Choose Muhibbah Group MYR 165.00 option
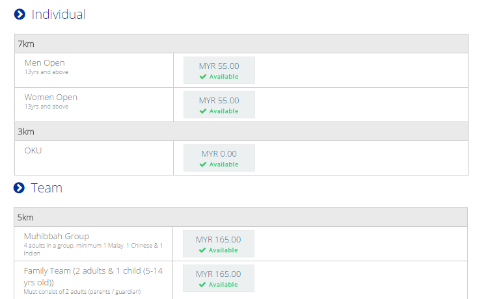This screenshot has width=477, height=299. 219,244
